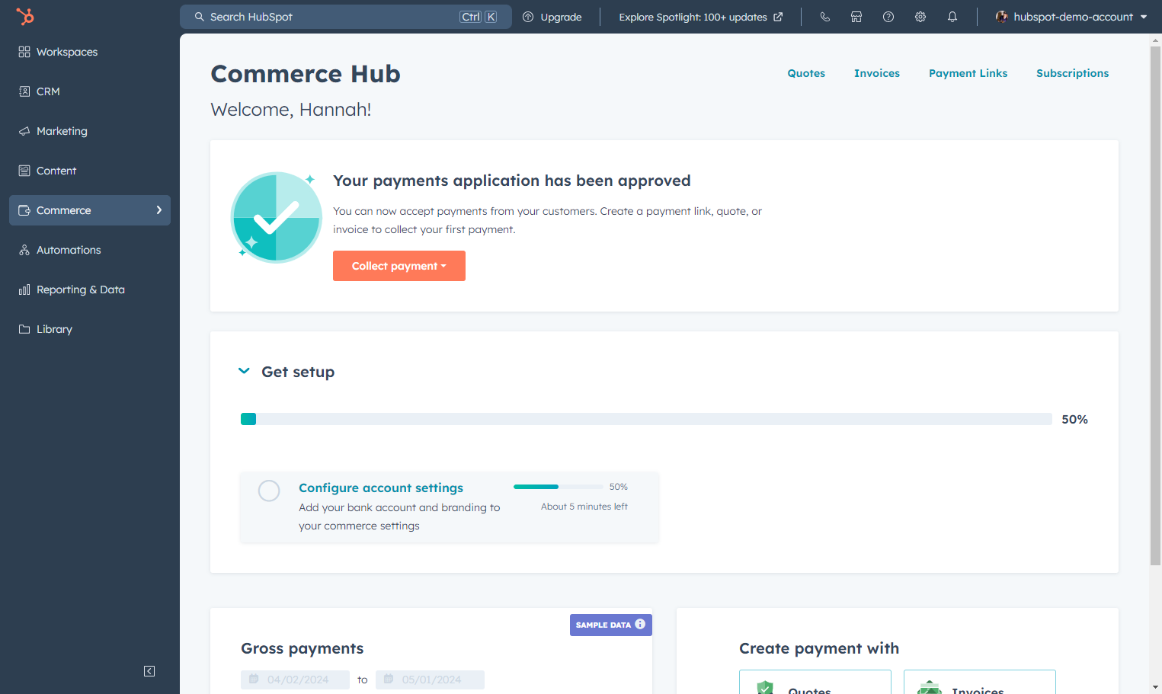Collapse the sidebar using the bottom icon
This screenshot has width=1162, height=694.
[149, 671]
